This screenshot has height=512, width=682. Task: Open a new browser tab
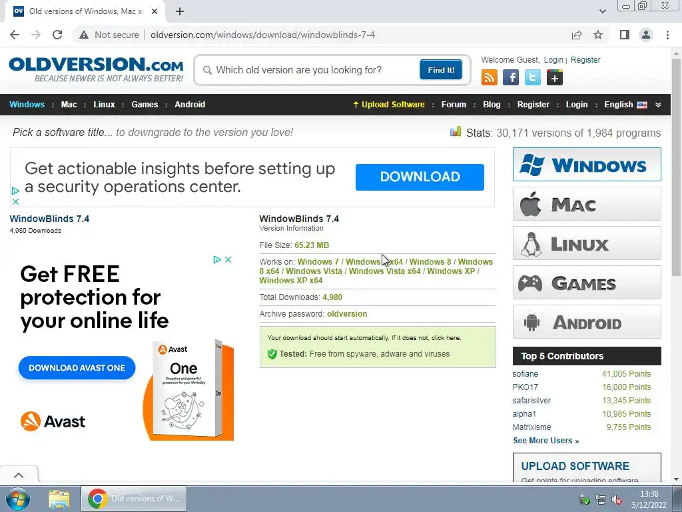click(x=180, y=11)
